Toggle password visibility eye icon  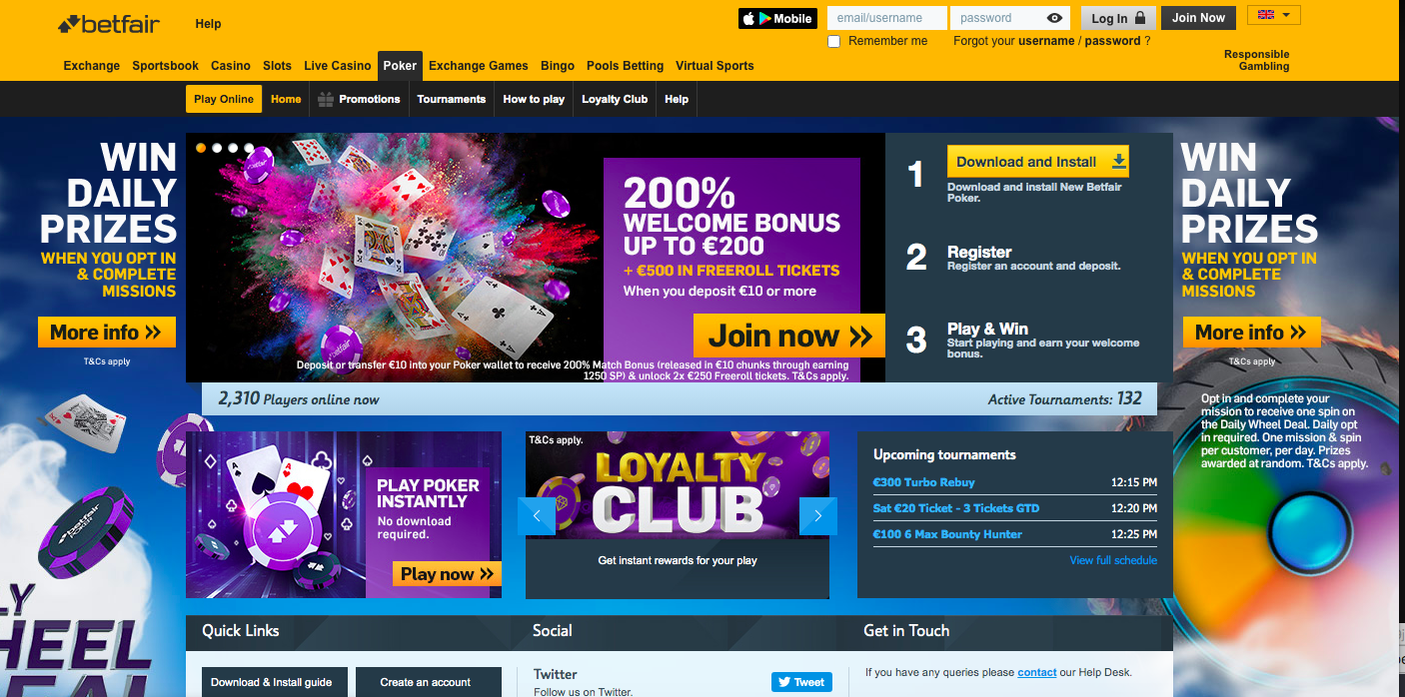pyautogui.click(x=1054, y=18)
